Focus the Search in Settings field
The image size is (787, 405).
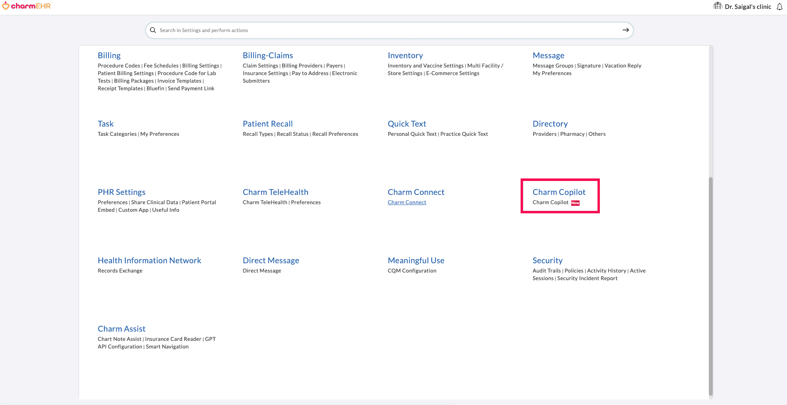coord(389,30)
